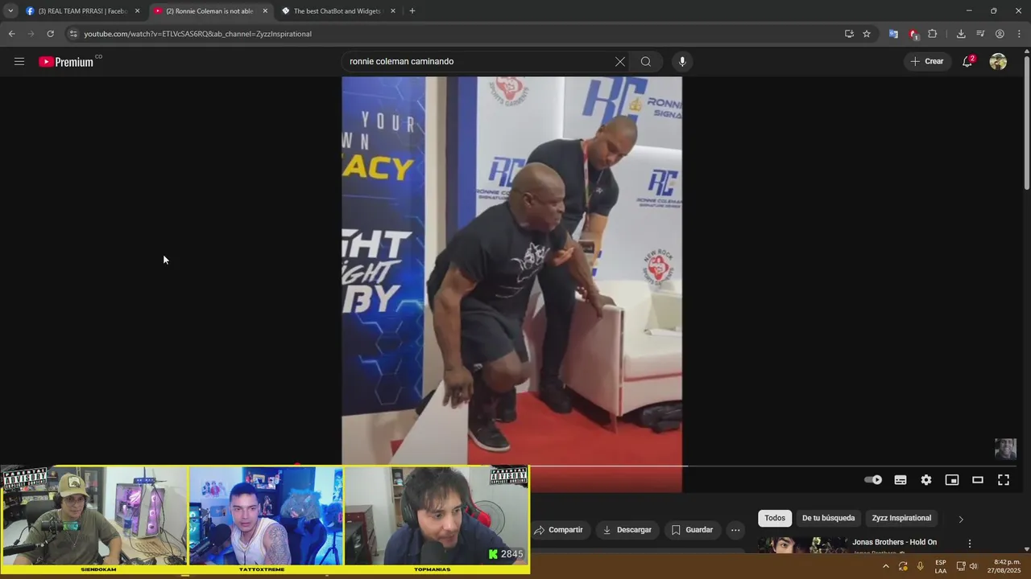
Task: Open the tab search dropdown
Action: pyautogui.click(x=10, y=11)
